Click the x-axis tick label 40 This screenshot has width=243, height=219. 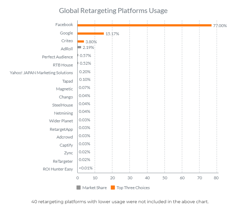147,178
